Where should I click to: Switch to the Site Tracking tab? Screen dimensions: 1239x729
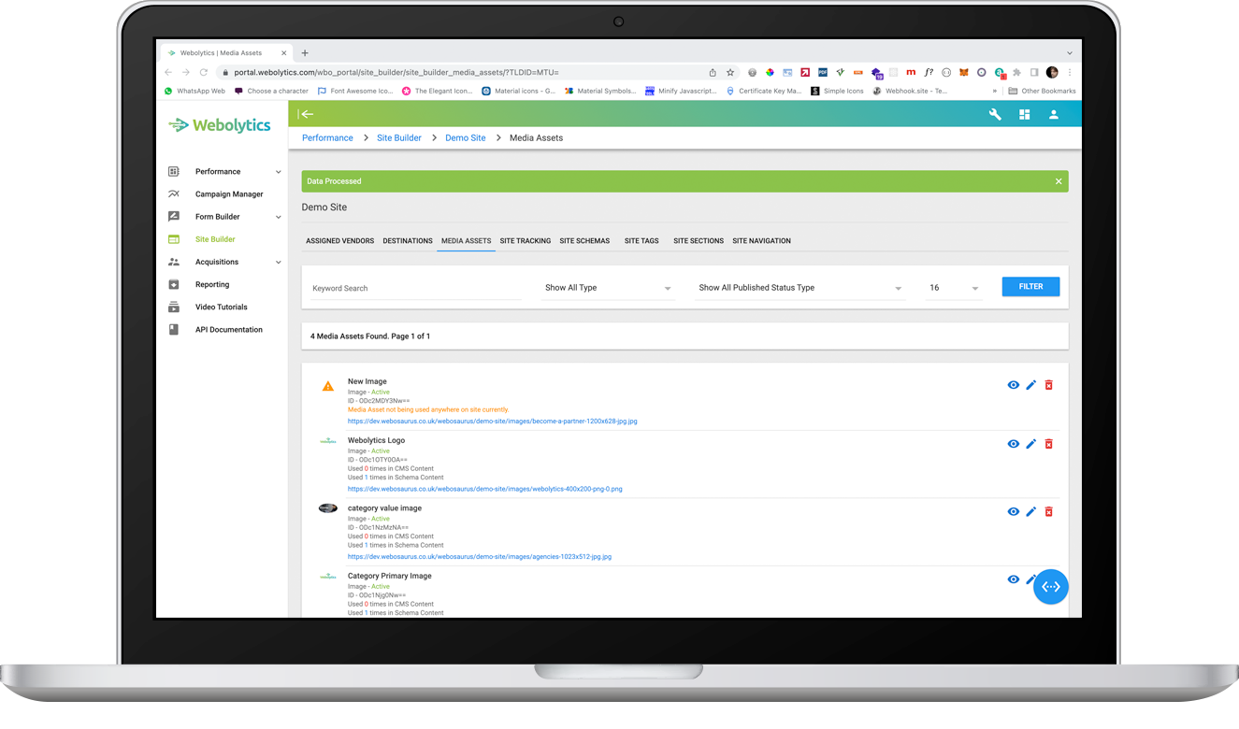pos(526,241)
